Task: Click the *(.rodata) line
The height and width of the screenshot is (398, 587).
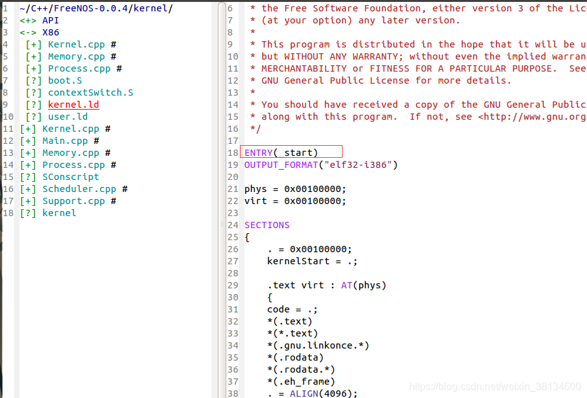Action: (x=295, y=357)
